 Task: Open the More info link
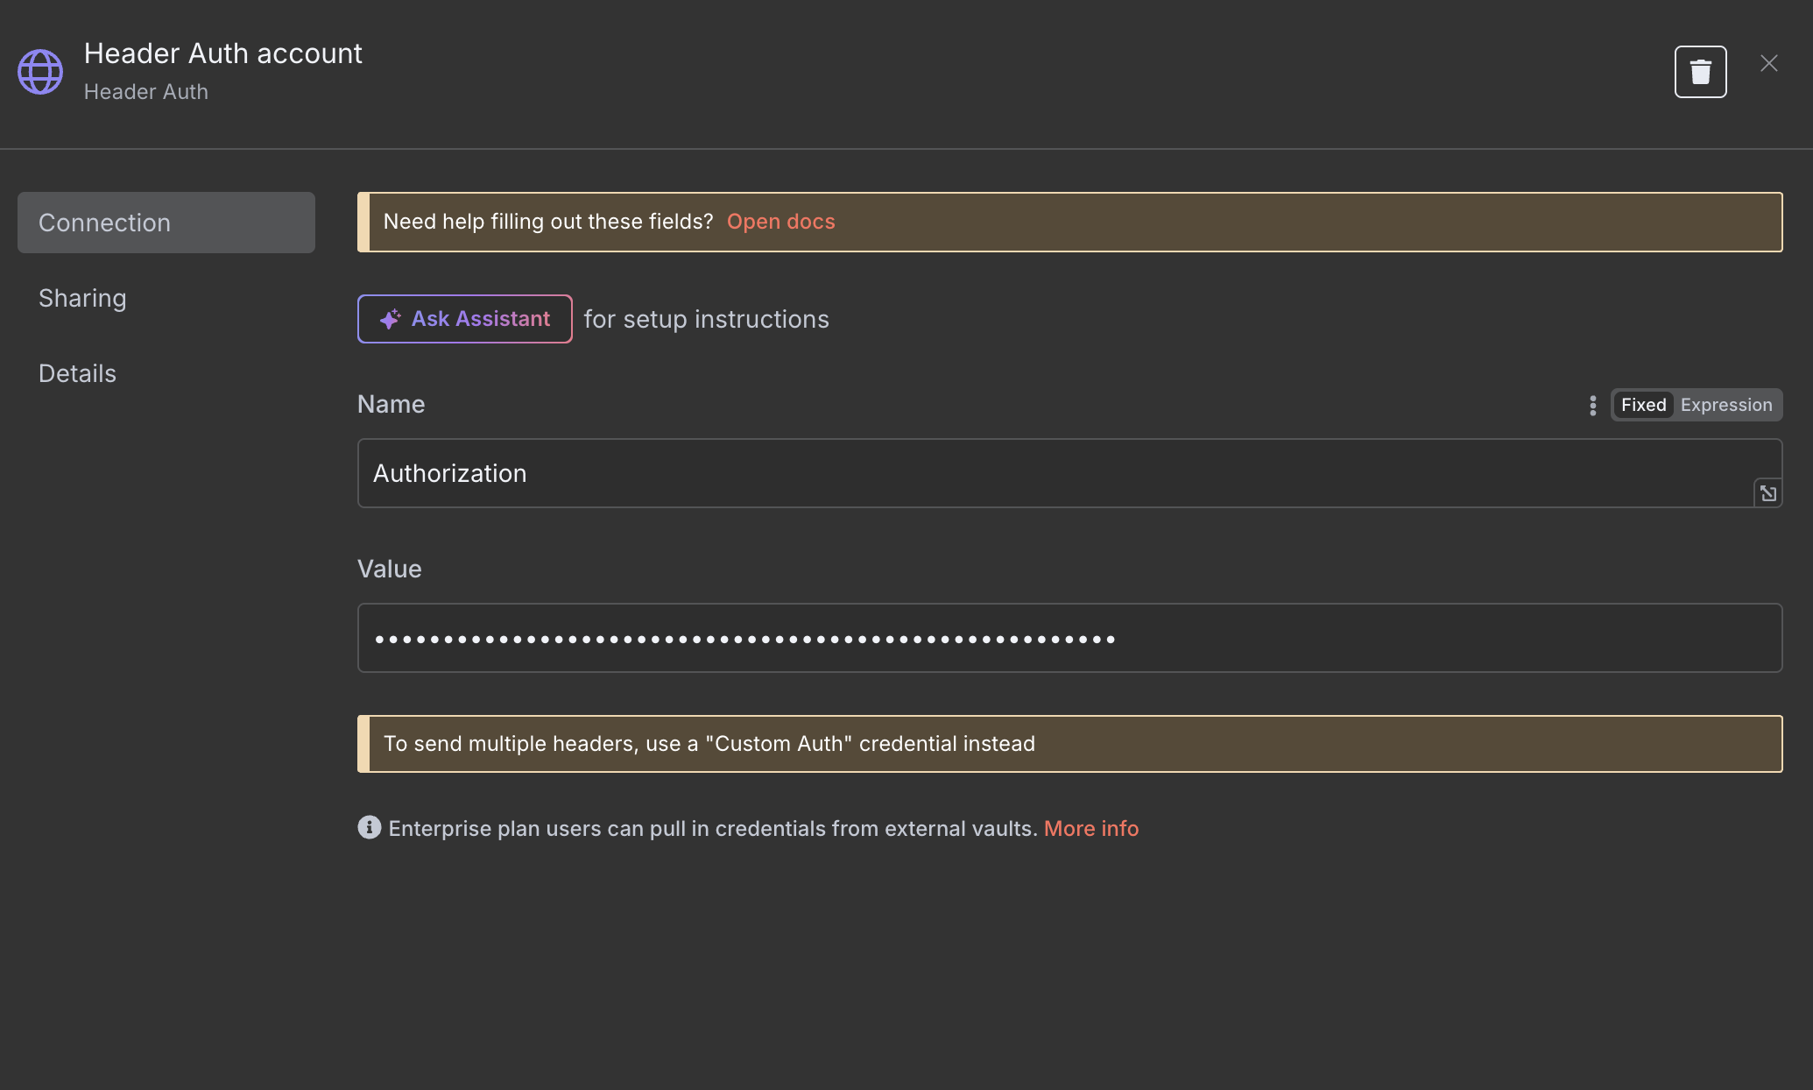point(1090,828)
